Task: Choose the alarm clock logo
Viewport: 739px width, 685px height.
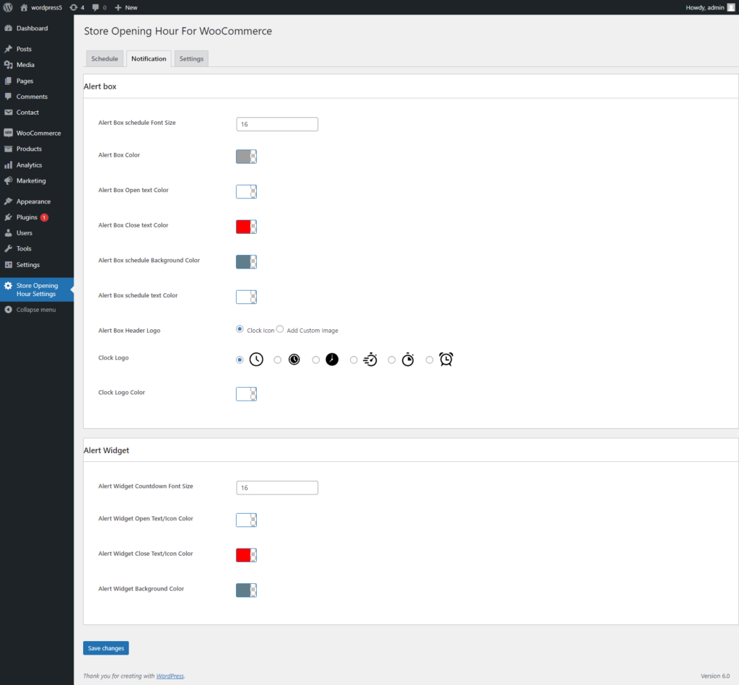Action: point(429,359)
